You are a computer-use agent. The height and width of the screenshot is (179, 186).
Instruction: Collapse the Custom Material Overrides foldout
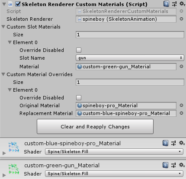[x=3, y=74]
